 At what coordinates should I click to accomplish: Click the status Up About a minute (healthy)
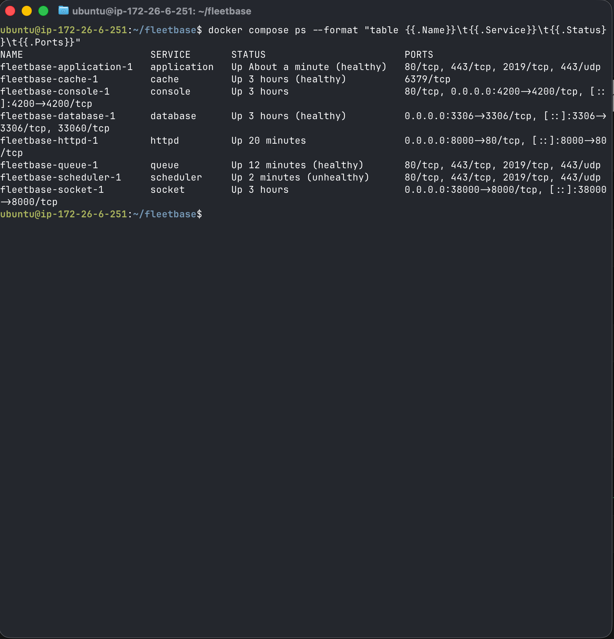(x=309, y=67)
